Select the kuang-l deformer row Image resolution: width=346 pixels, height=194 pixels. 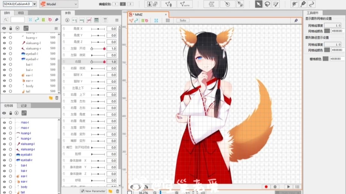30,133
